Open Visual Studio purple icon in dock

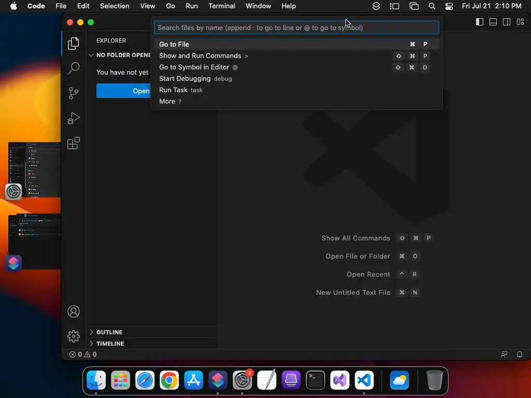click(340, 380)
